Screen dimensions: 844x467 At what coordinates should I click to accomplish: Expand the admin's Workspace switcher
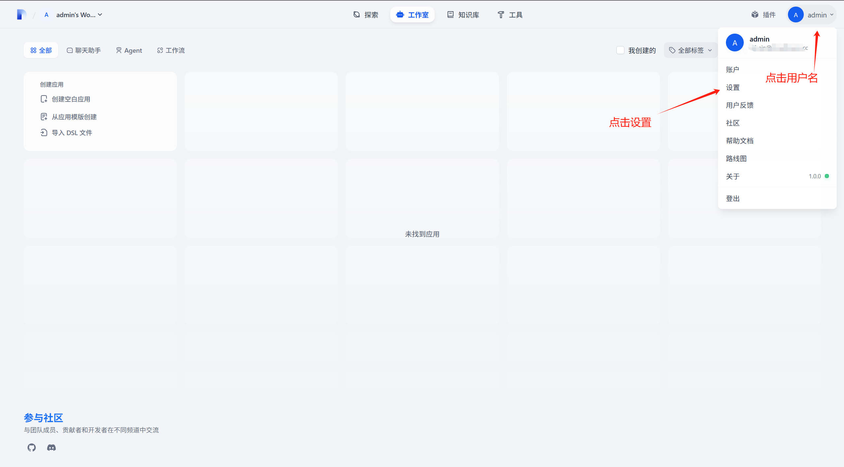pyautogui.click(x=79, y=15)
